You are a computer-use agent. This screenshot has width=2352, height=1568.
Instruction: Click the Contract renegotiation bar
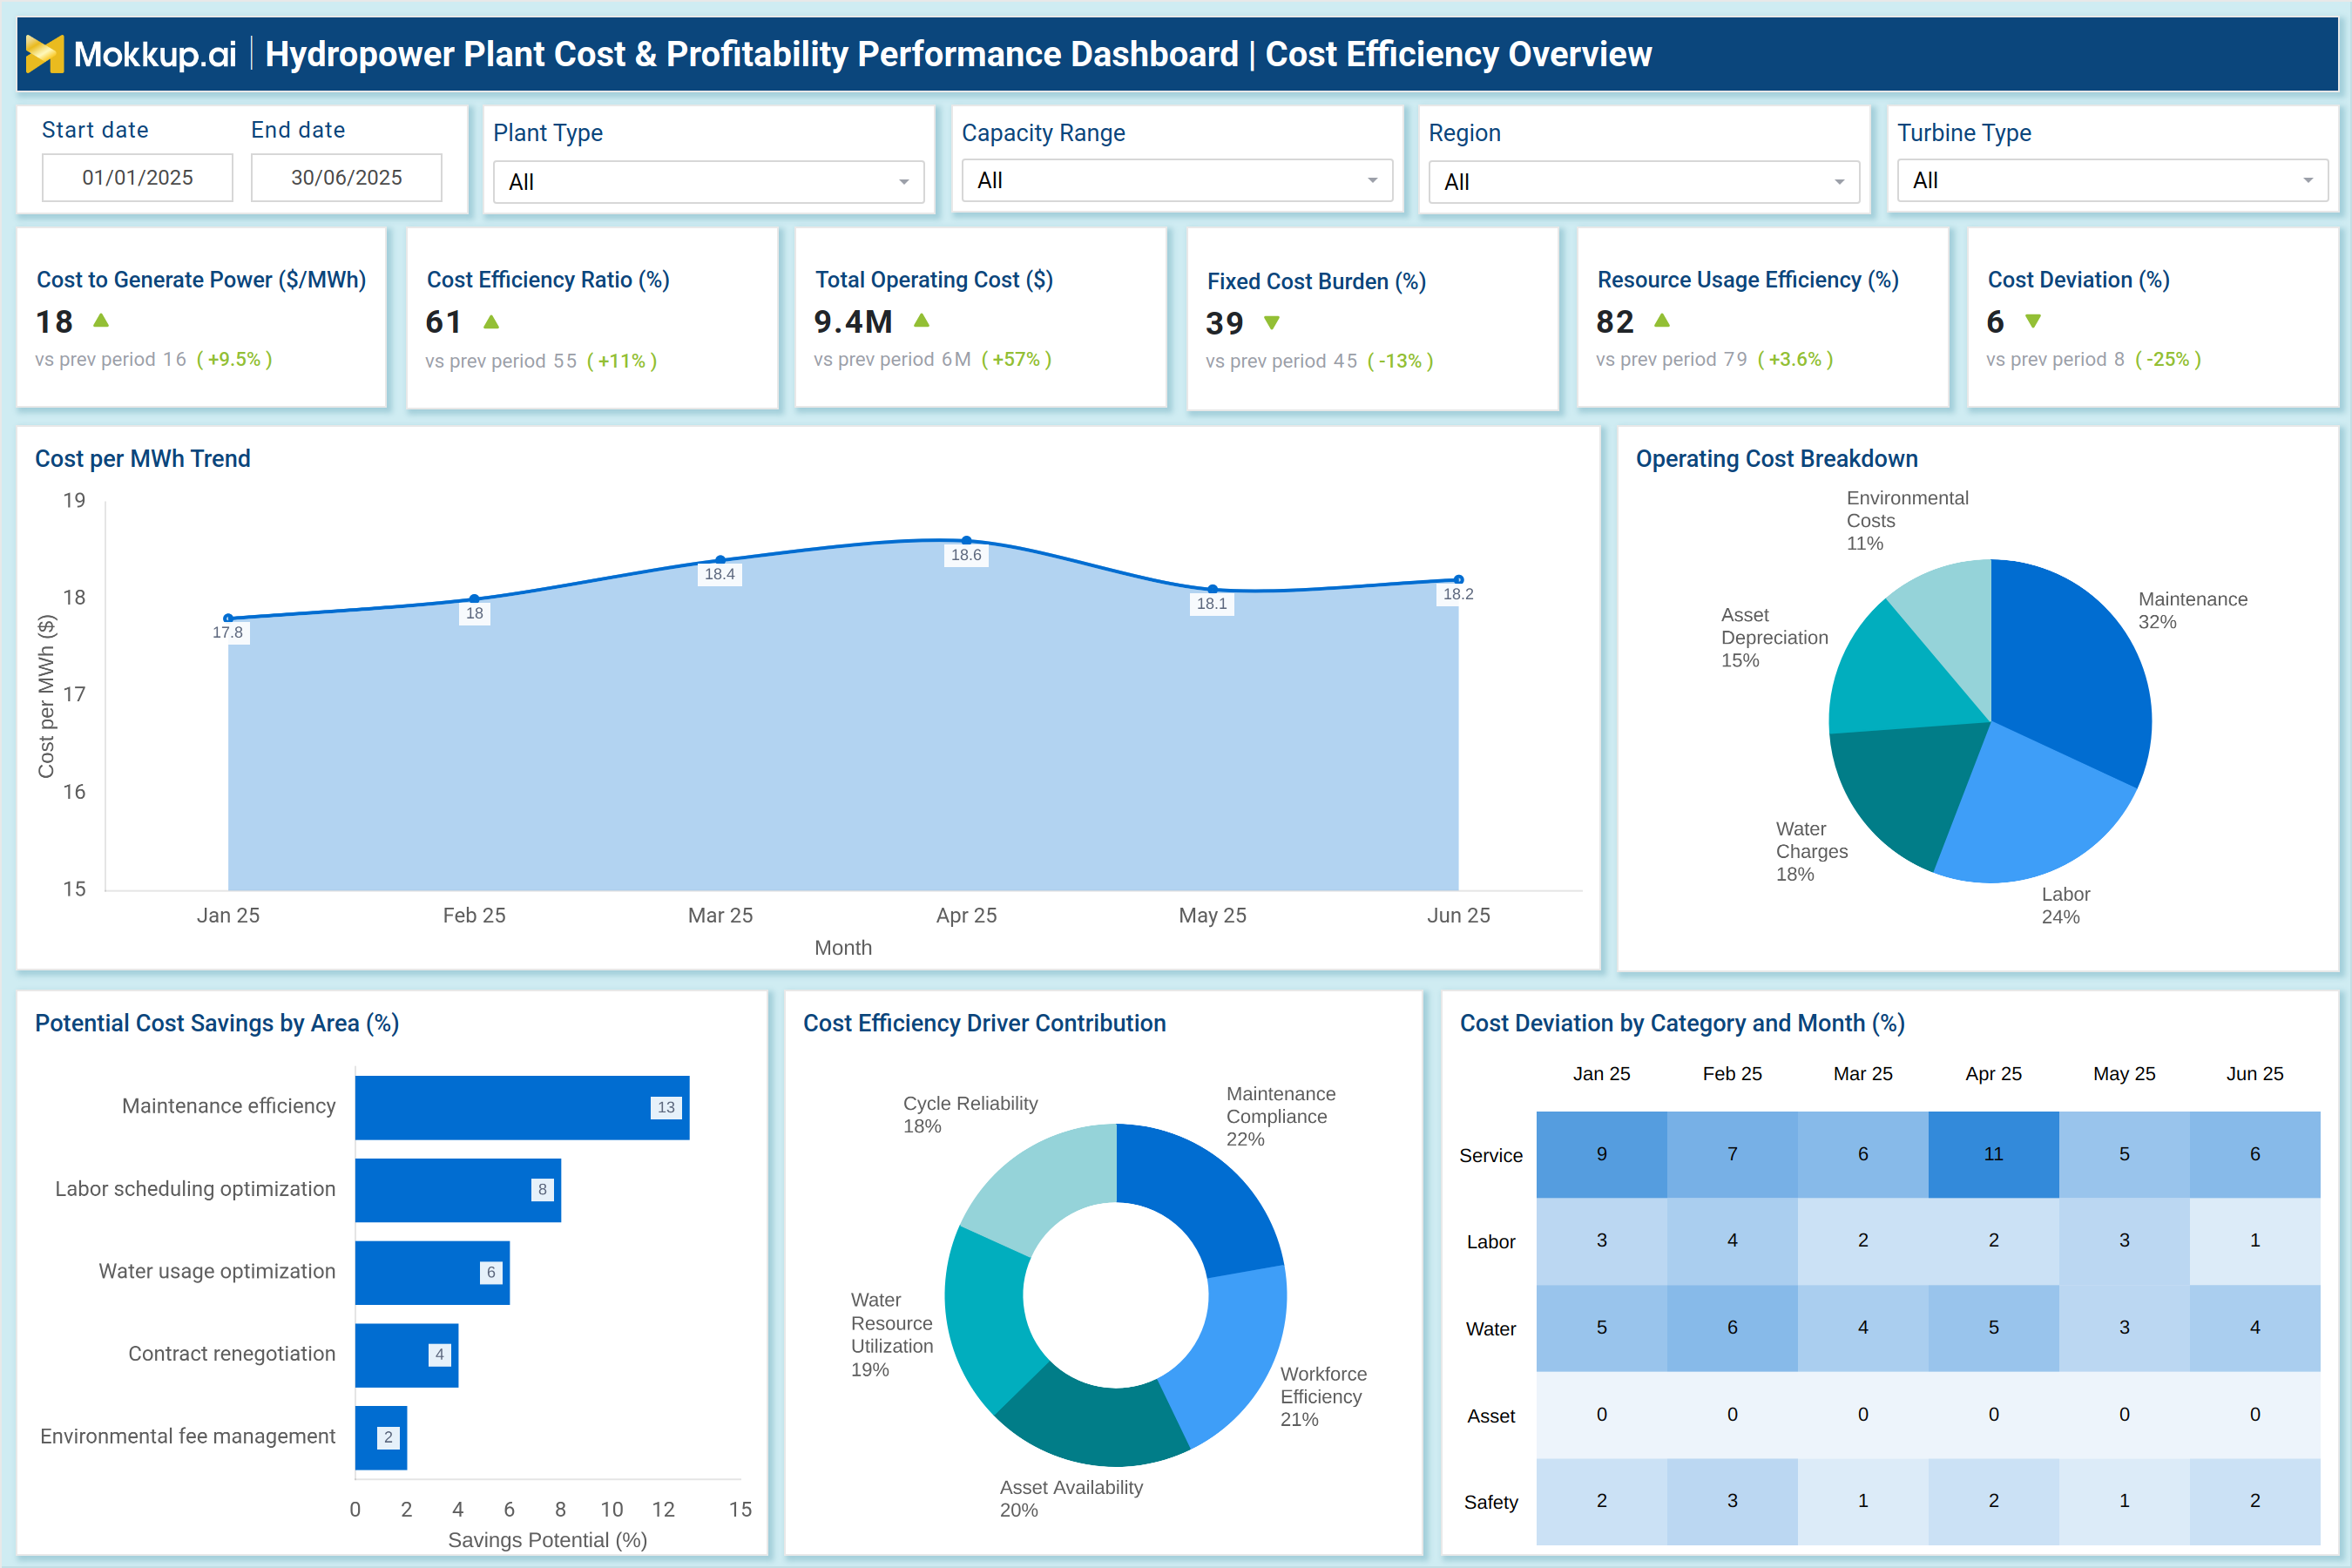(x=407, y=1355)
